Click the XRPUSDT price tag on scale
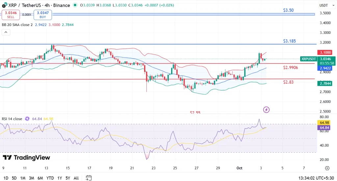This screenshot has width=337, height=181. point(309,59)
